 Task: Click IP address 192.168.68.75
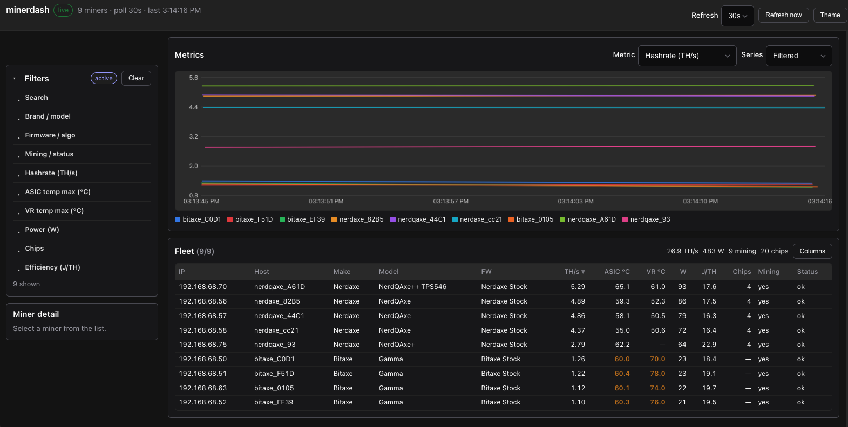203,345
